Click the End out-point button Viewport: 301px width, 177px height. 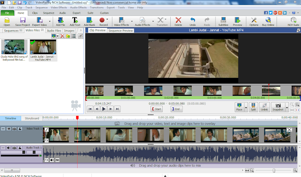(176, 109)
